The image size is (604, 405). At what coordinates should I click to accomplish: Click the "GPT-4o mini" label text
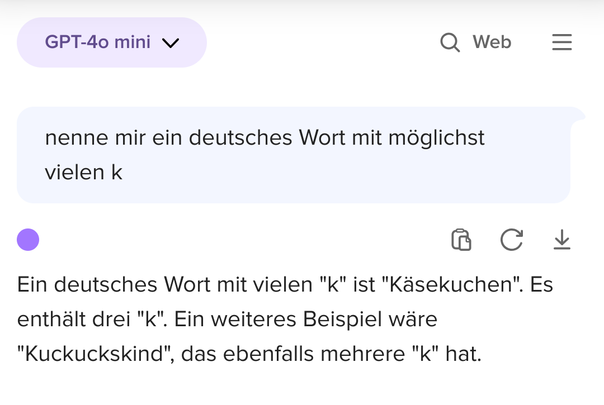[98, 42]
